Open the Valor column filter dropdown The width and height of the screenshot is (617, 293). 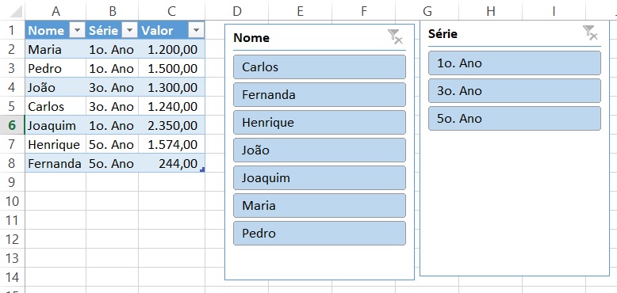[x=197, y=30]
